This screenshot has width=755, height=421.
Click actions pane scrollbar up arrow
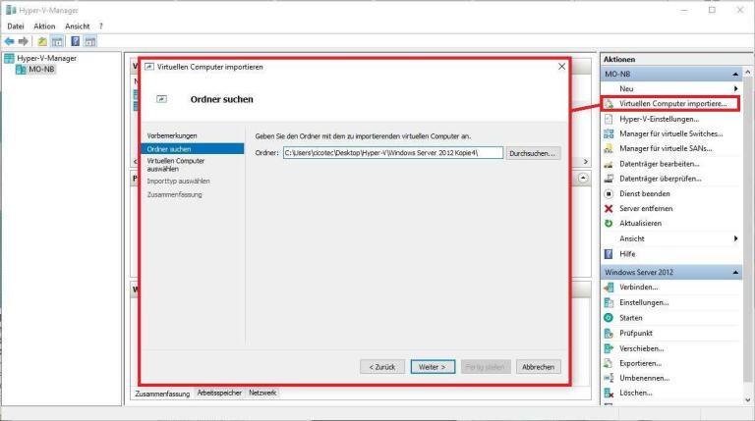coord(748,72)
